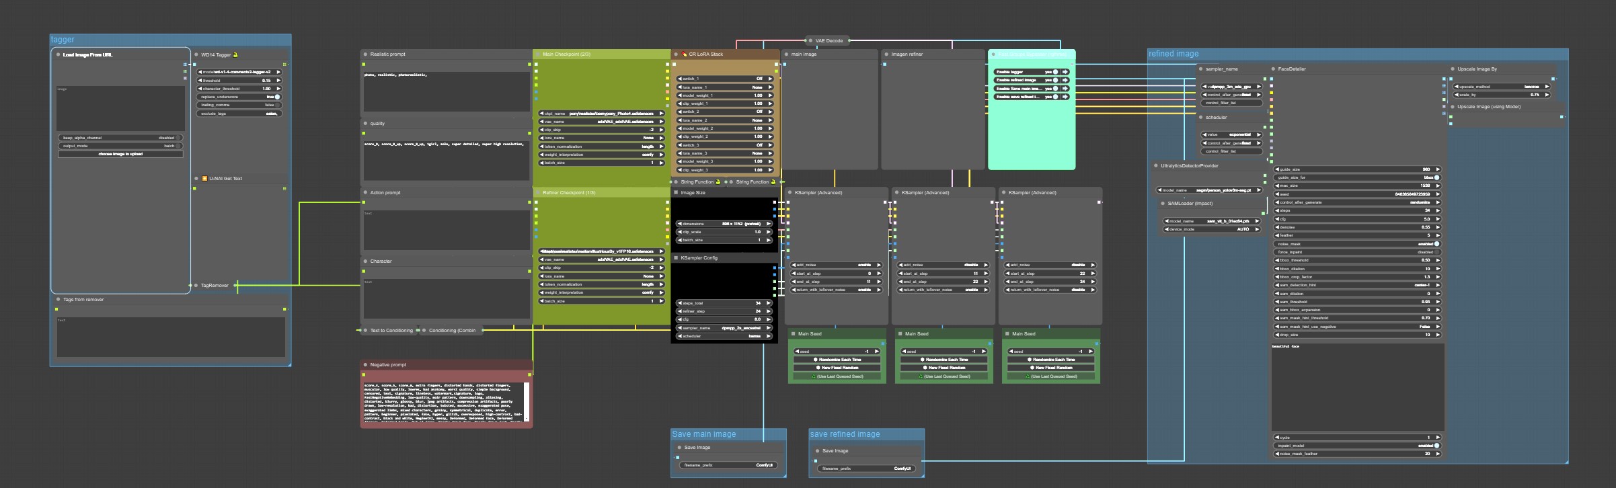Image resolution: width=1616 pixels, height=488 pixels.
Task: Open the dimensions dropdown in Image Size node
Action: [x=724, y=224]
